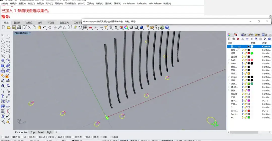
Task: Select the Pan hand tool
Action: click(x=50, y=28)
